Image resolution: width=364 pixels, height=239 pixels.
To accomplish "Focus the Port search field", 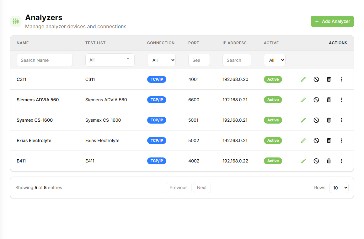I will click(199, 60).
